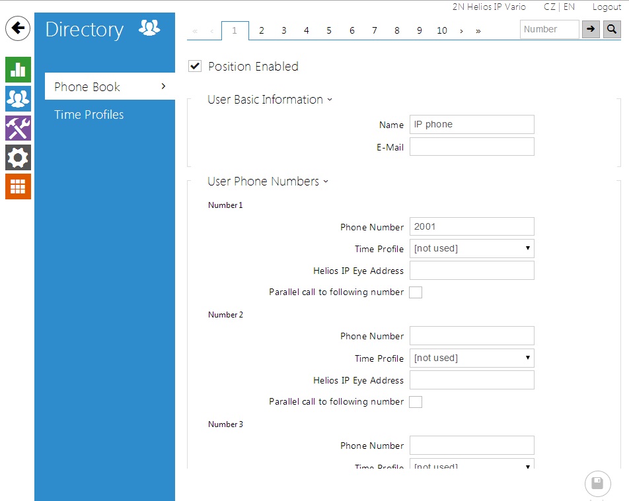Open the green Status chart icon
The image size is (629, 501).
(18, 70)
